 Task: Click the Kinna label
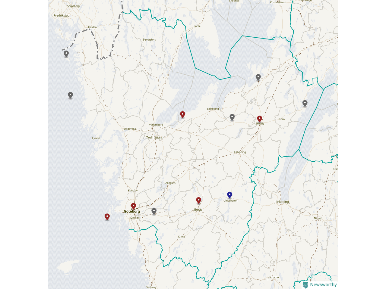(182, 237)
